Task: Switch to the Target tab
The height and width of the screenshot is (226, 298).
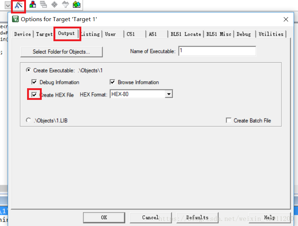Action: click(x=44, y=34)
